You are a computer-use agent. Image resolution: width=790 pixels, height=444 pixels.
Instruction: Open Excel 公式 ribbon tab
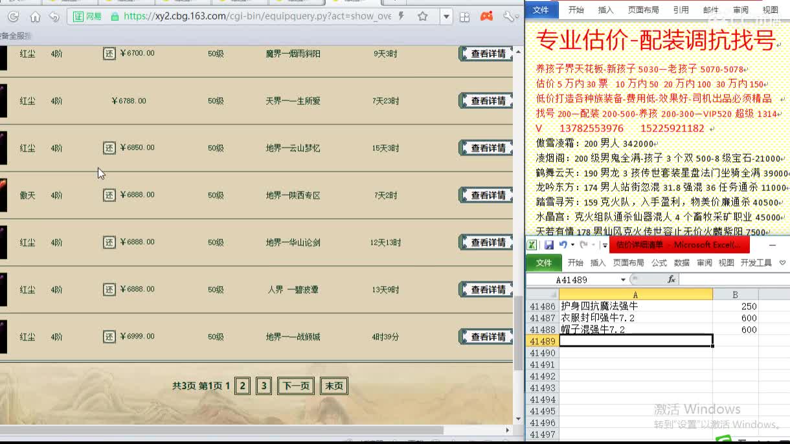coord(659,263)
